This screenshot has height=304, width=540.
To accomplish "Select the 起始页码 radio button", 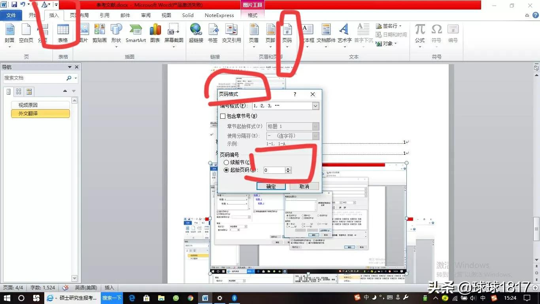I will (227, 170).
